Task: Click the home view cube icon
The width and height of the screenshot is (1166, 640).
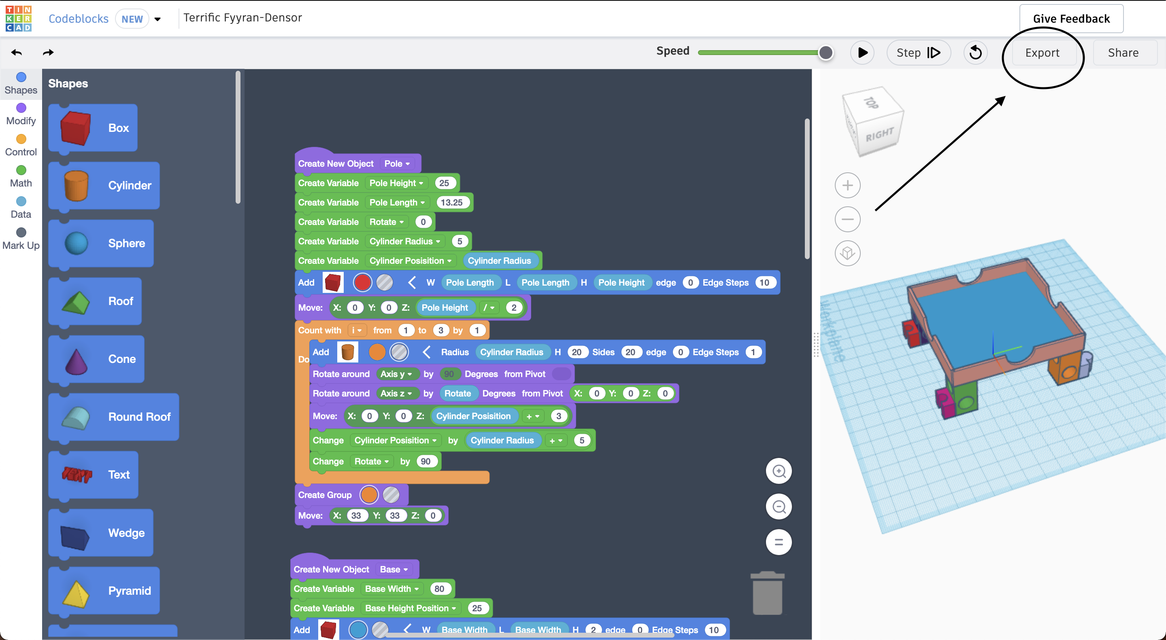Action: [847, 253]
